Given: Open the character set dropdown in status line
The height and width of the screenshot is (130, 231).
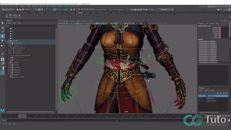Looking at the screenshot, I should point(166,9).
